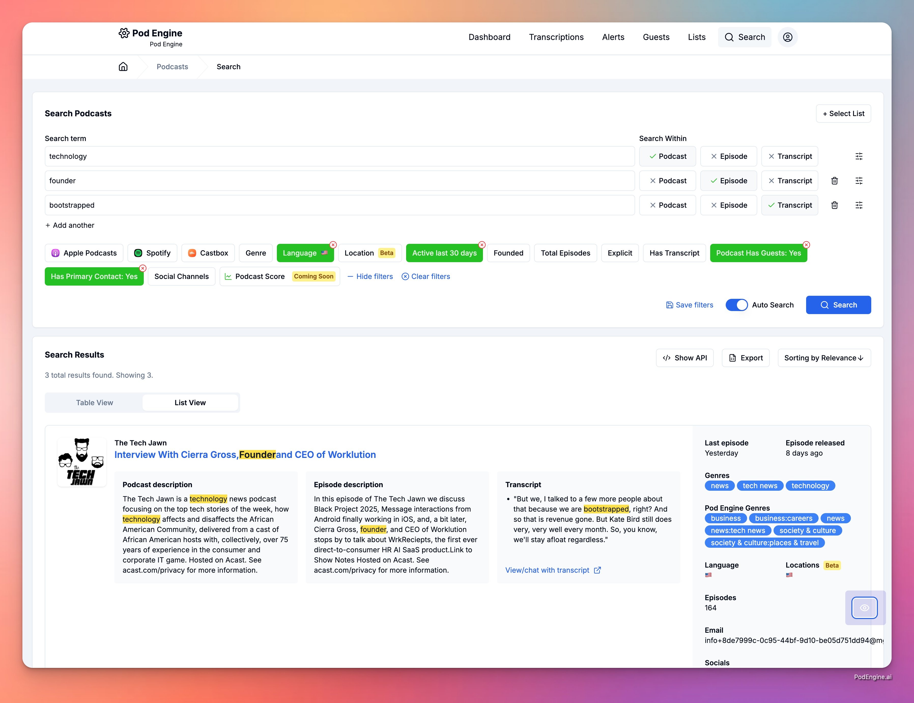
Task: Delete the founder search term row
Action: pyautogui.click(x=834, y=181)
